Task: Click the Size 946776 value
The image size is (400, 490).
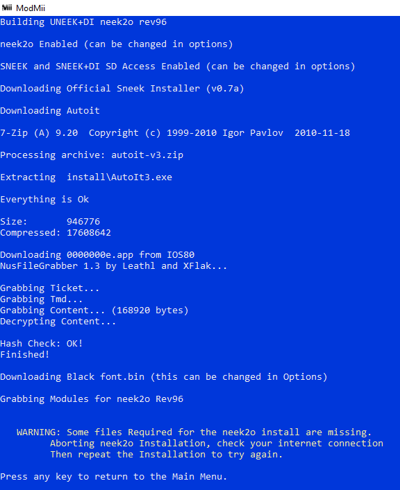Action: click(83, 222)
